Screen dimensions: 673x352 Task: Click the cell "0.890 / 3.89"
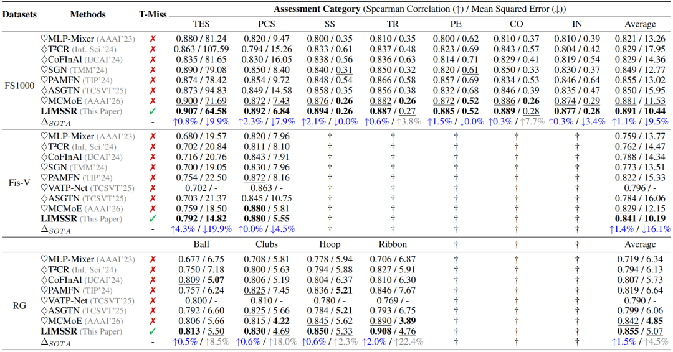pyautogui.click(x=393, y=321)
